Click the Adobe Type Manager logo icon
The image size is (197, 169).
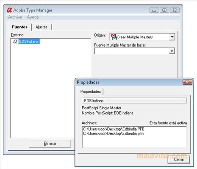coord(9,10)
